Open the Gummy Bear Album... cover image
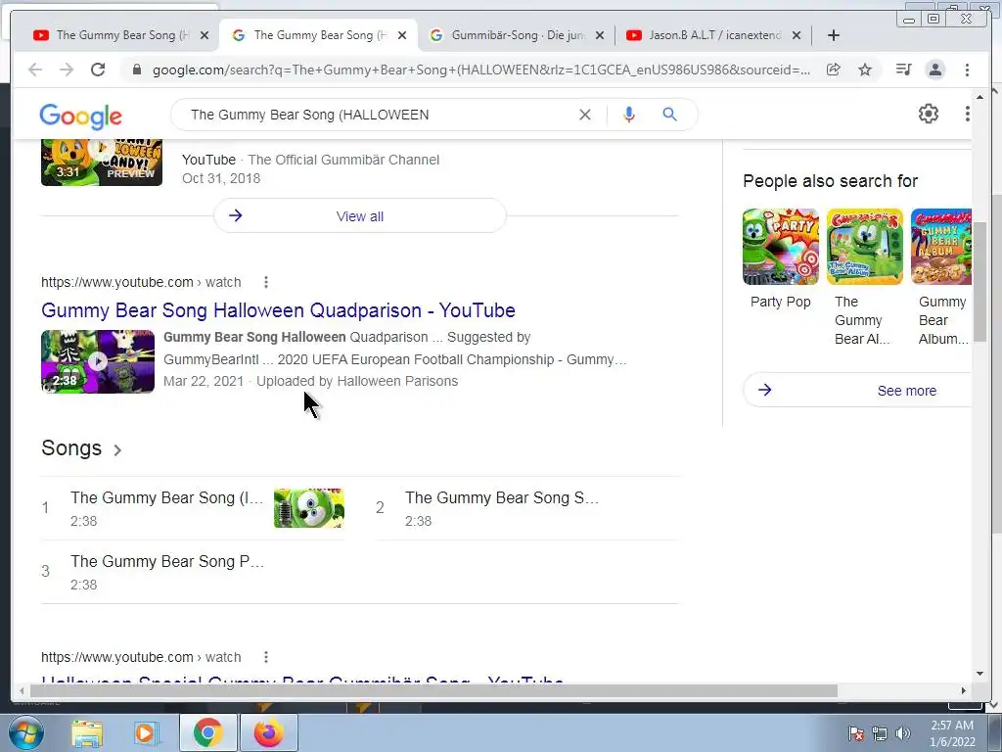The height and width of the screenshot is (752, 1002). pos(940,247)
